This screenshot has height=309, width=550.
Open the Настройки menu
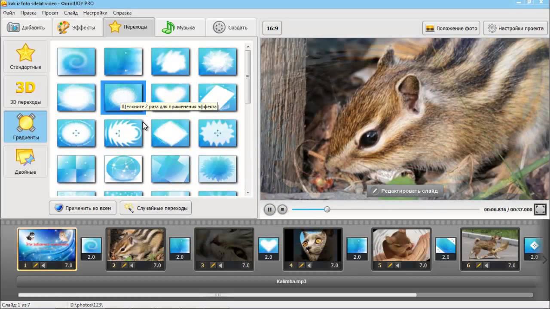pos(95,13)
